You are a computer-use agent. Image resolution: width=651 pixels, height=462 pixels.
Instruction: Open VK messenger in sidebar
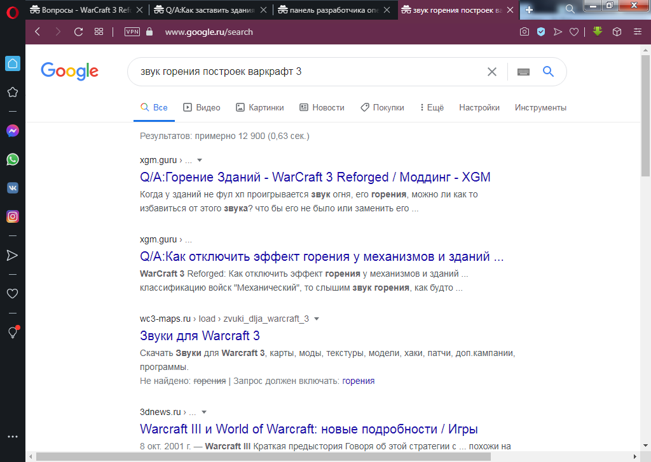(x=13, y=188)
